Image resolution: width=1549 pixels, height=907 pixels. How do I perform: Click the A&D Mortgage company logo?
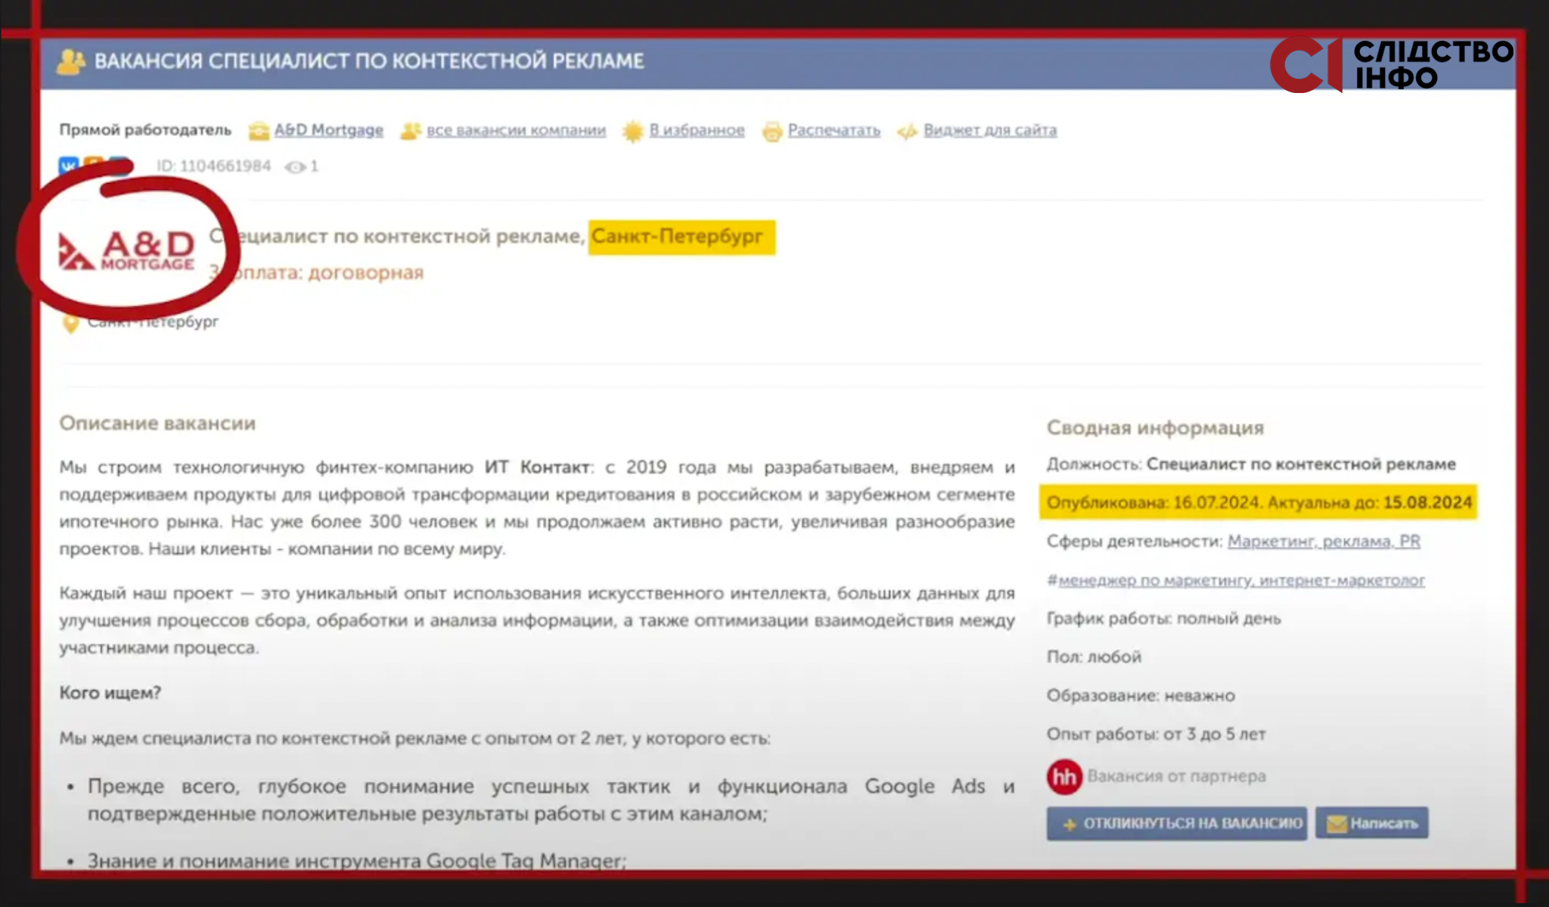[x=126, y=250]
